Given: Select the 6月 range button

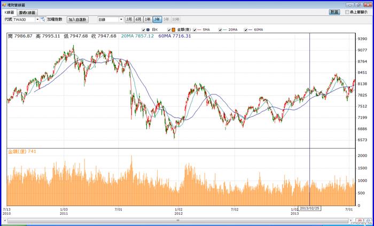Looking at the screenshot, I should point(138,20).
